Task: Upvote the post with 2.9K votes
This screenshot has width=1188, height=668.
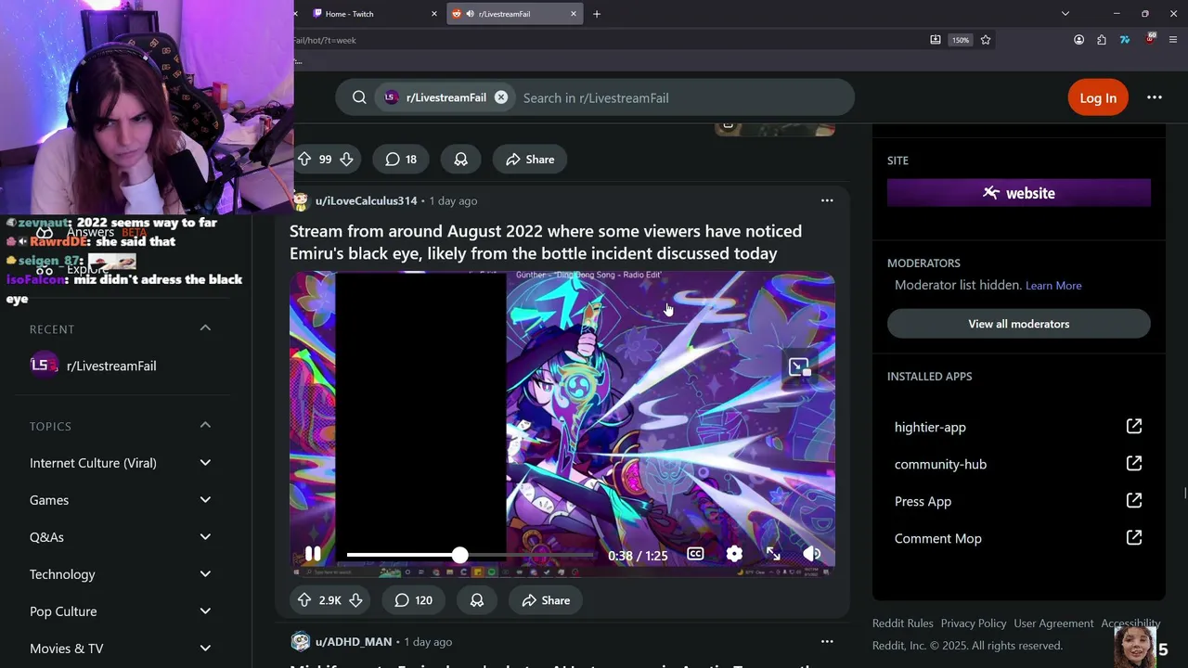Action: pyautogui.click(x=304, y=600)
